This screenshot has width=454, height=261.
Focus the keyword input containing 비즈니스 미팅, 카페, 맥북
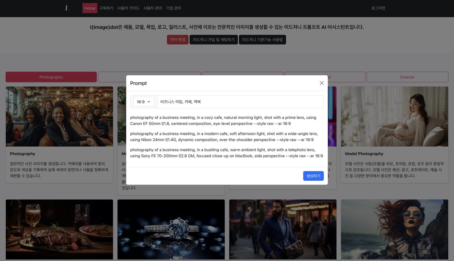coord(240,102)
